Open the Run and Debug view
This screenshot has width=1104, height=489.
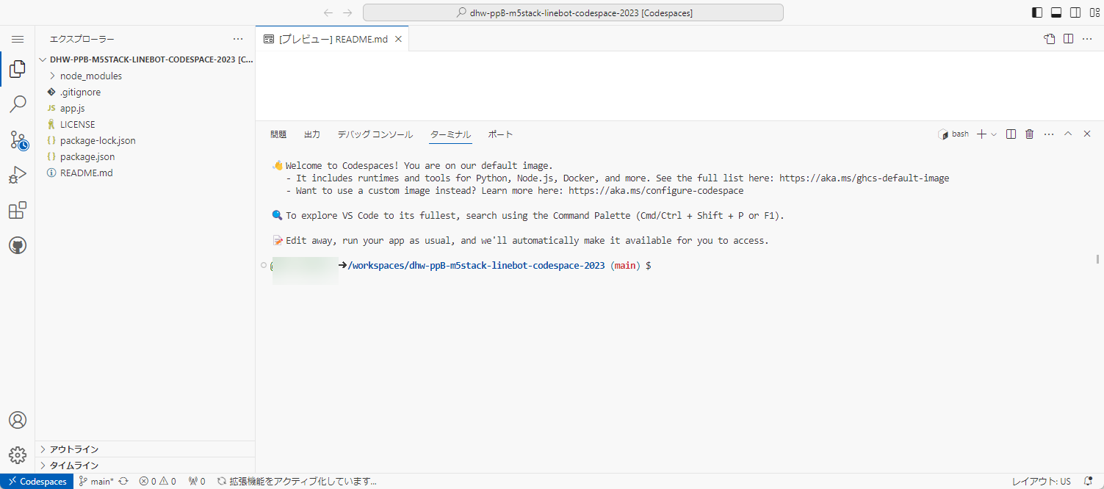tap(18, 175)
